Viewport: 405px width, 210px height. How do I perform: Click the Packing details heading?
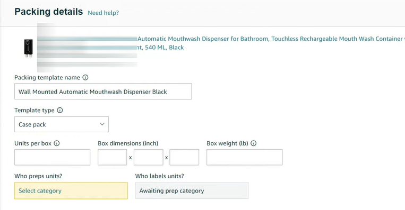tap(48, 12)
